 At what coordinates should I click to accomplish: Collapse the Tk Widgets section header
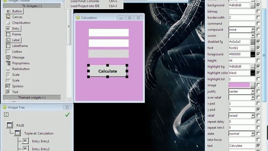click(32, 6)
